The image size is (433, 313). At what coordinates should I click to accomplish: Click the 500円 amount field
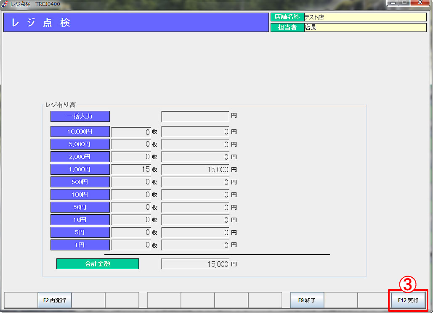195,182
